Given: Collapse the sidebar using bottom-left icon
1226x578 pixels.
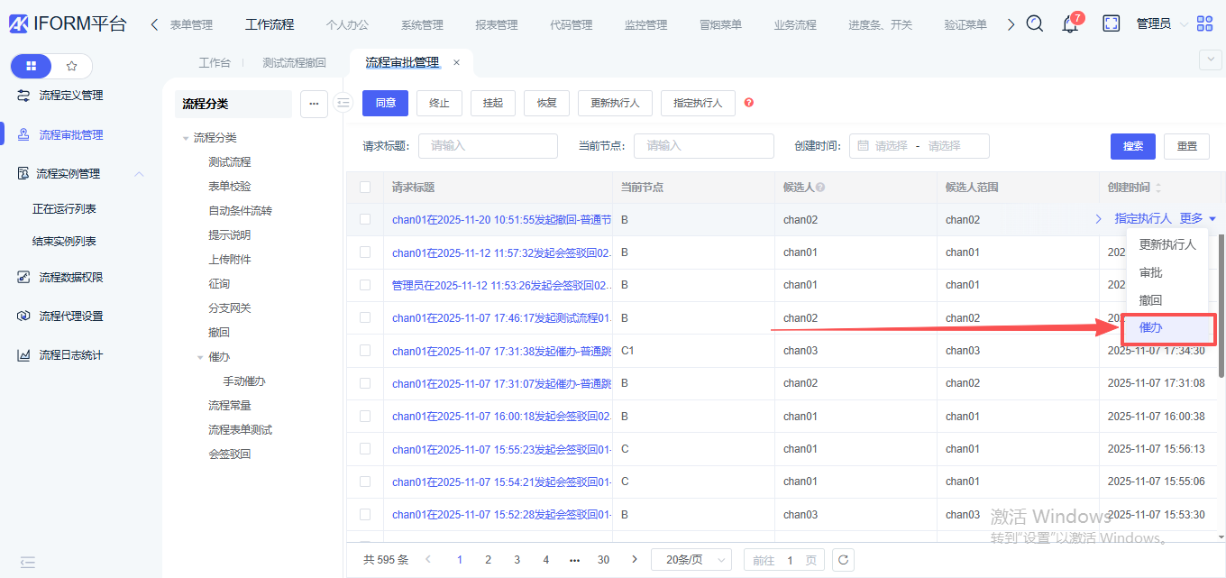Looking at the screenshot, I should point(28,562).
